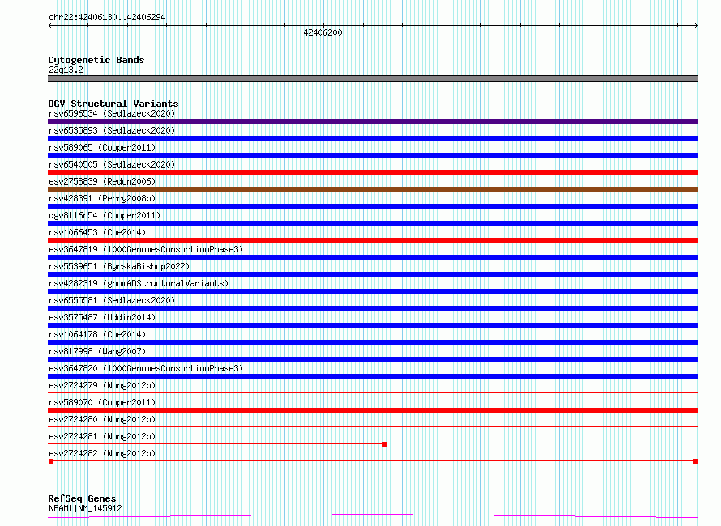Click the blue bar under esv3647819
Viewport: 721px width, 526px height.
tap(373, 257)
